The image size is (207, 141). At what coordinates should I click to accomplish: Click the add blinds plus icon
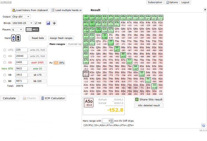54,23
